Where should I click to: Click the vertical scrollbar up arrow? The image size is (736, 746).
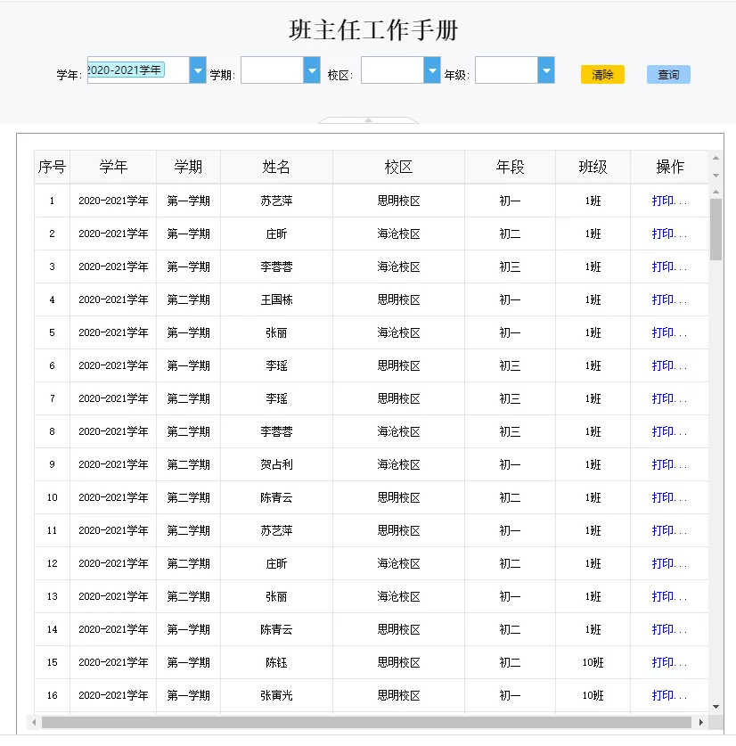pos(716,159)
